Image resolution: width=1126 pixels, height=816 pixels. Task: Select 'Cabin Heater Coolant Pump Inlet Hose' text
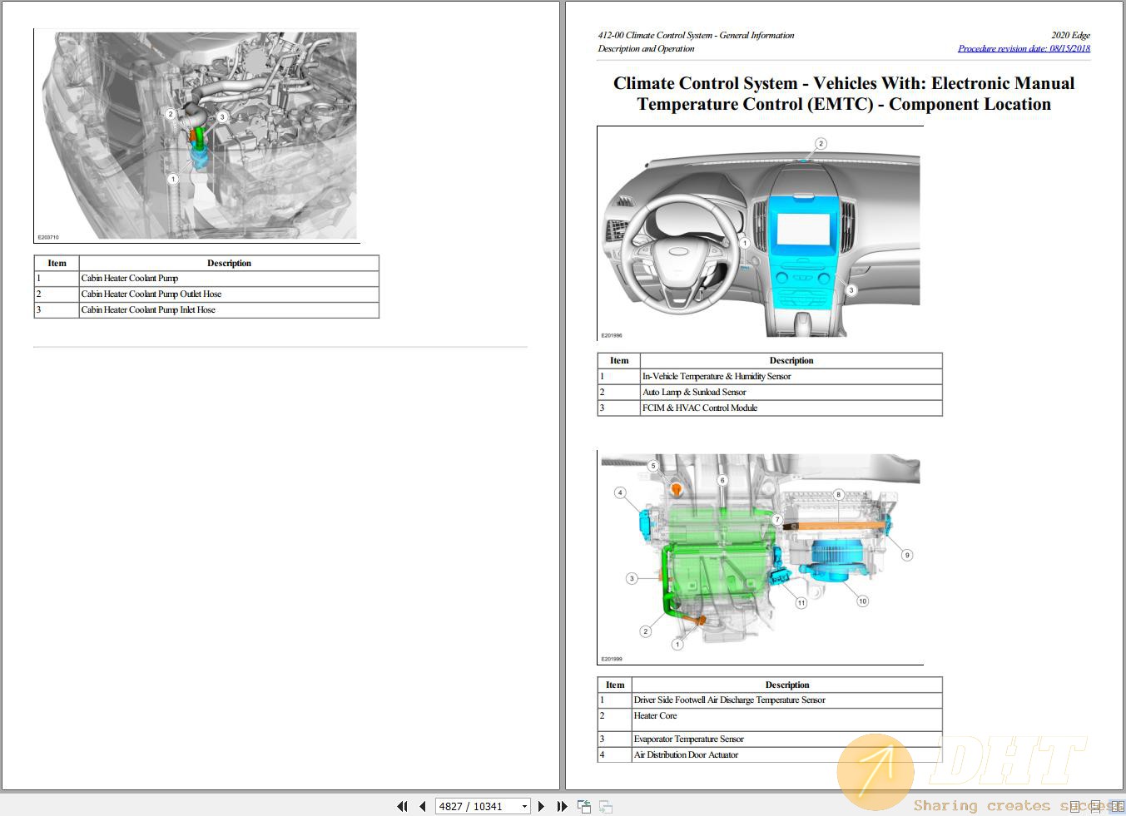coord(148,309)
